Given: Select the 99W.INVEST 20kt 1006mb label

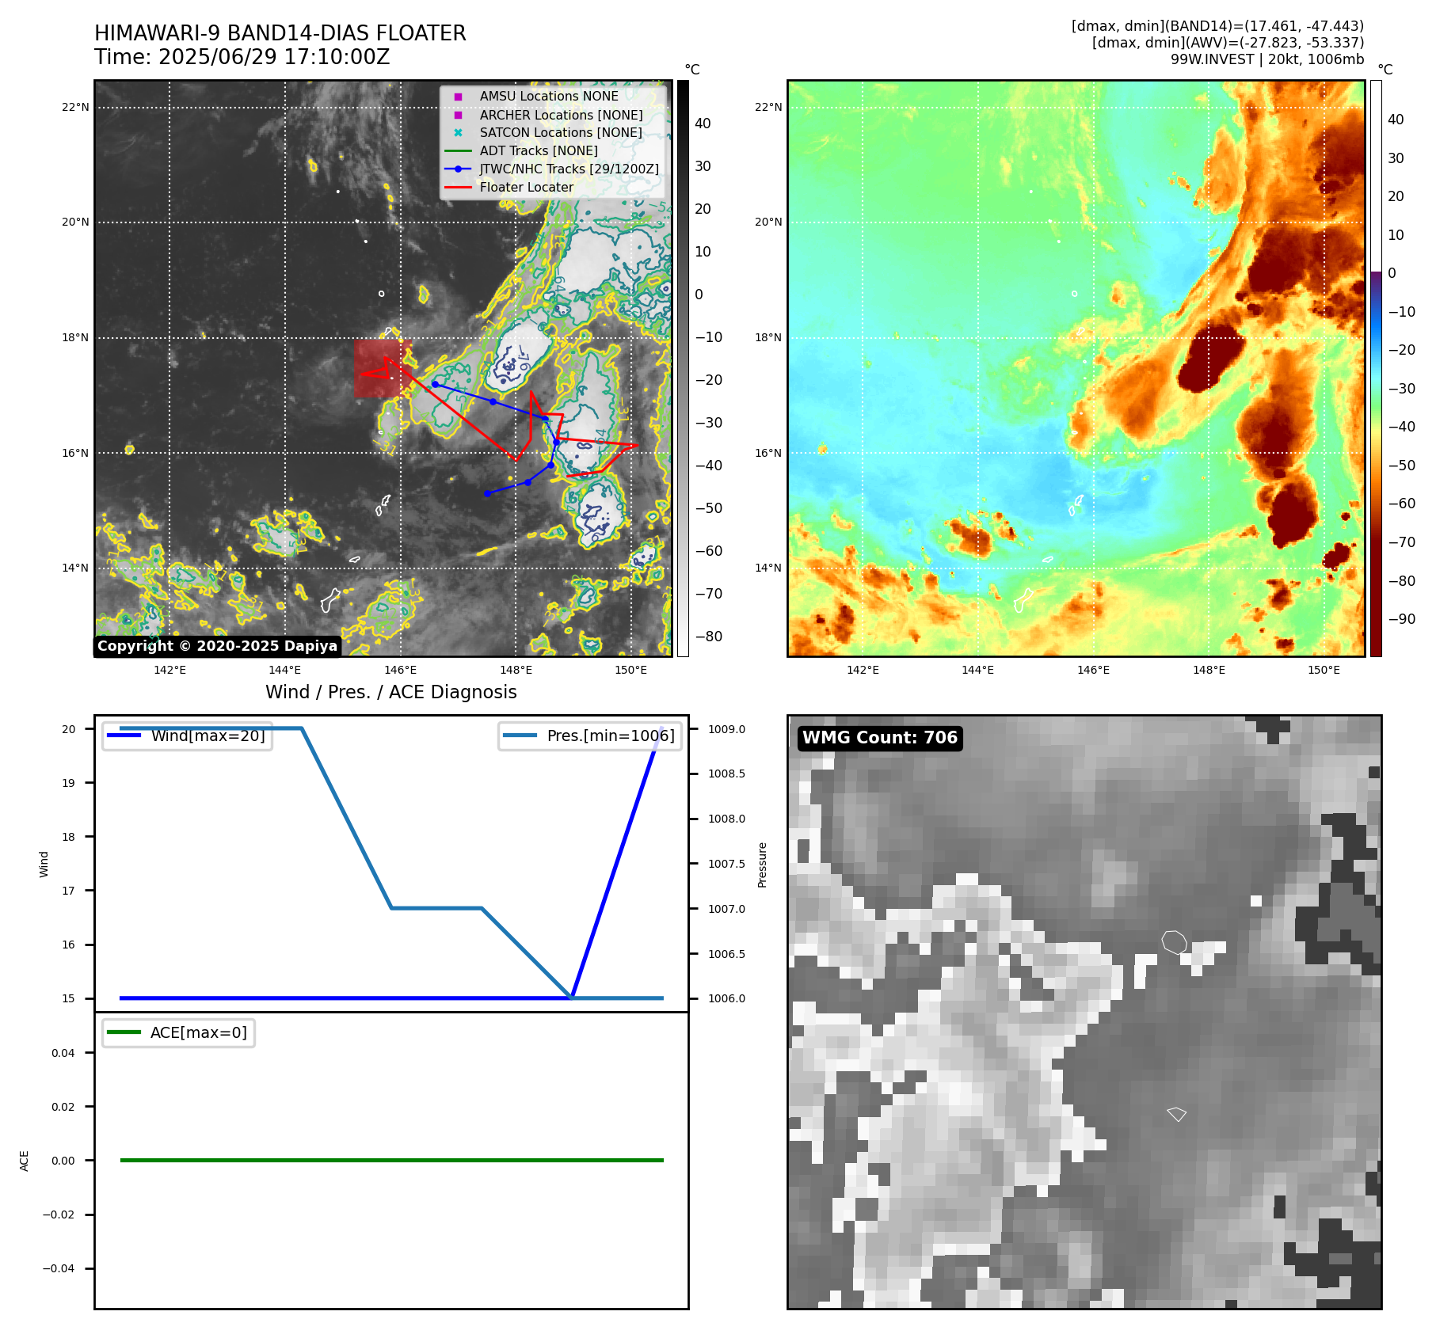Looking at the screenshot, I should (1267, 59).
